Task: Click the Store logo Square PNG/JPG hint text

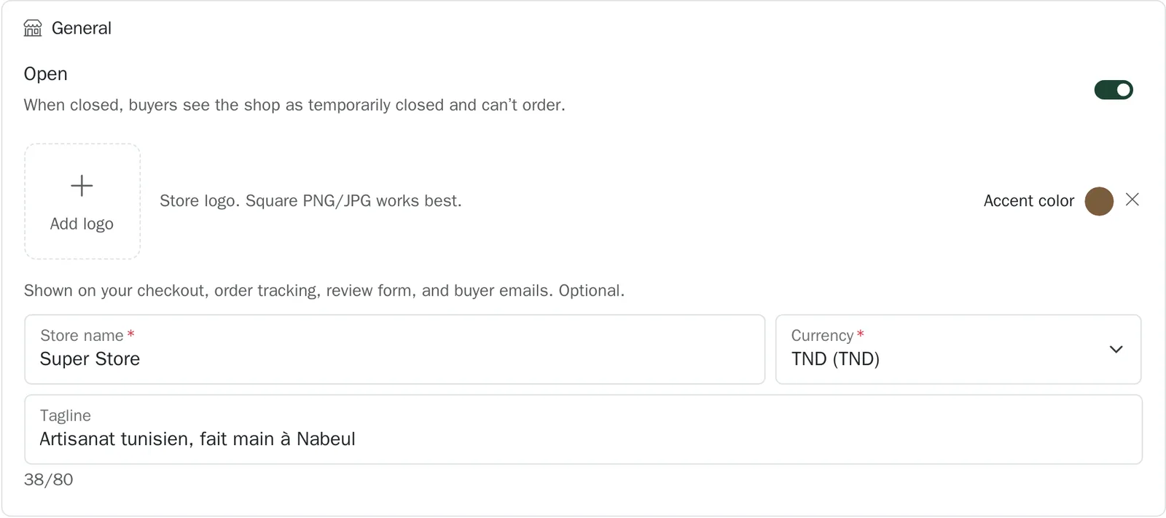Action: (x=310, y=201)
